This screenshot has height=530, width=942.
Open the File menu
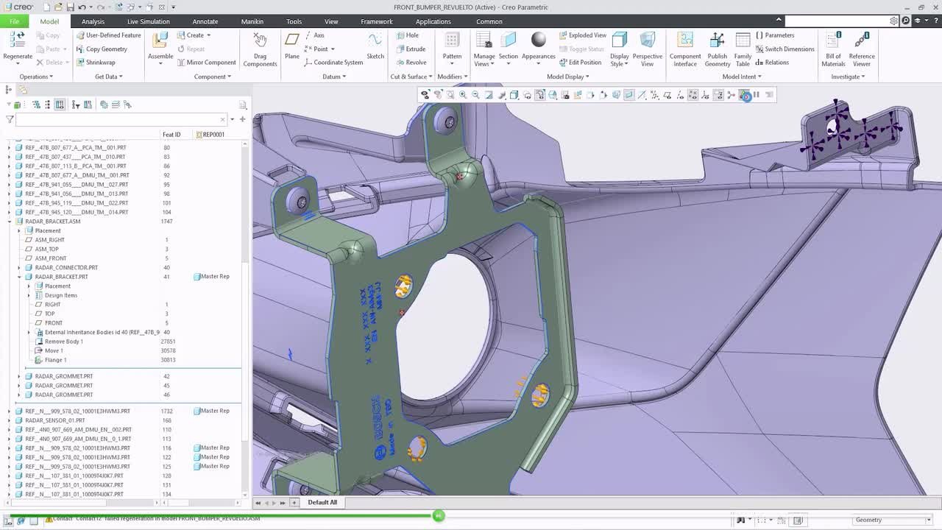(x=14, y=21)
